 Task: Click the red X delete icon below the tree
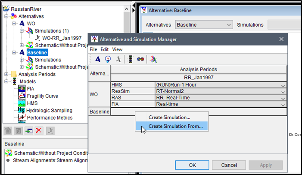point(39,131)
